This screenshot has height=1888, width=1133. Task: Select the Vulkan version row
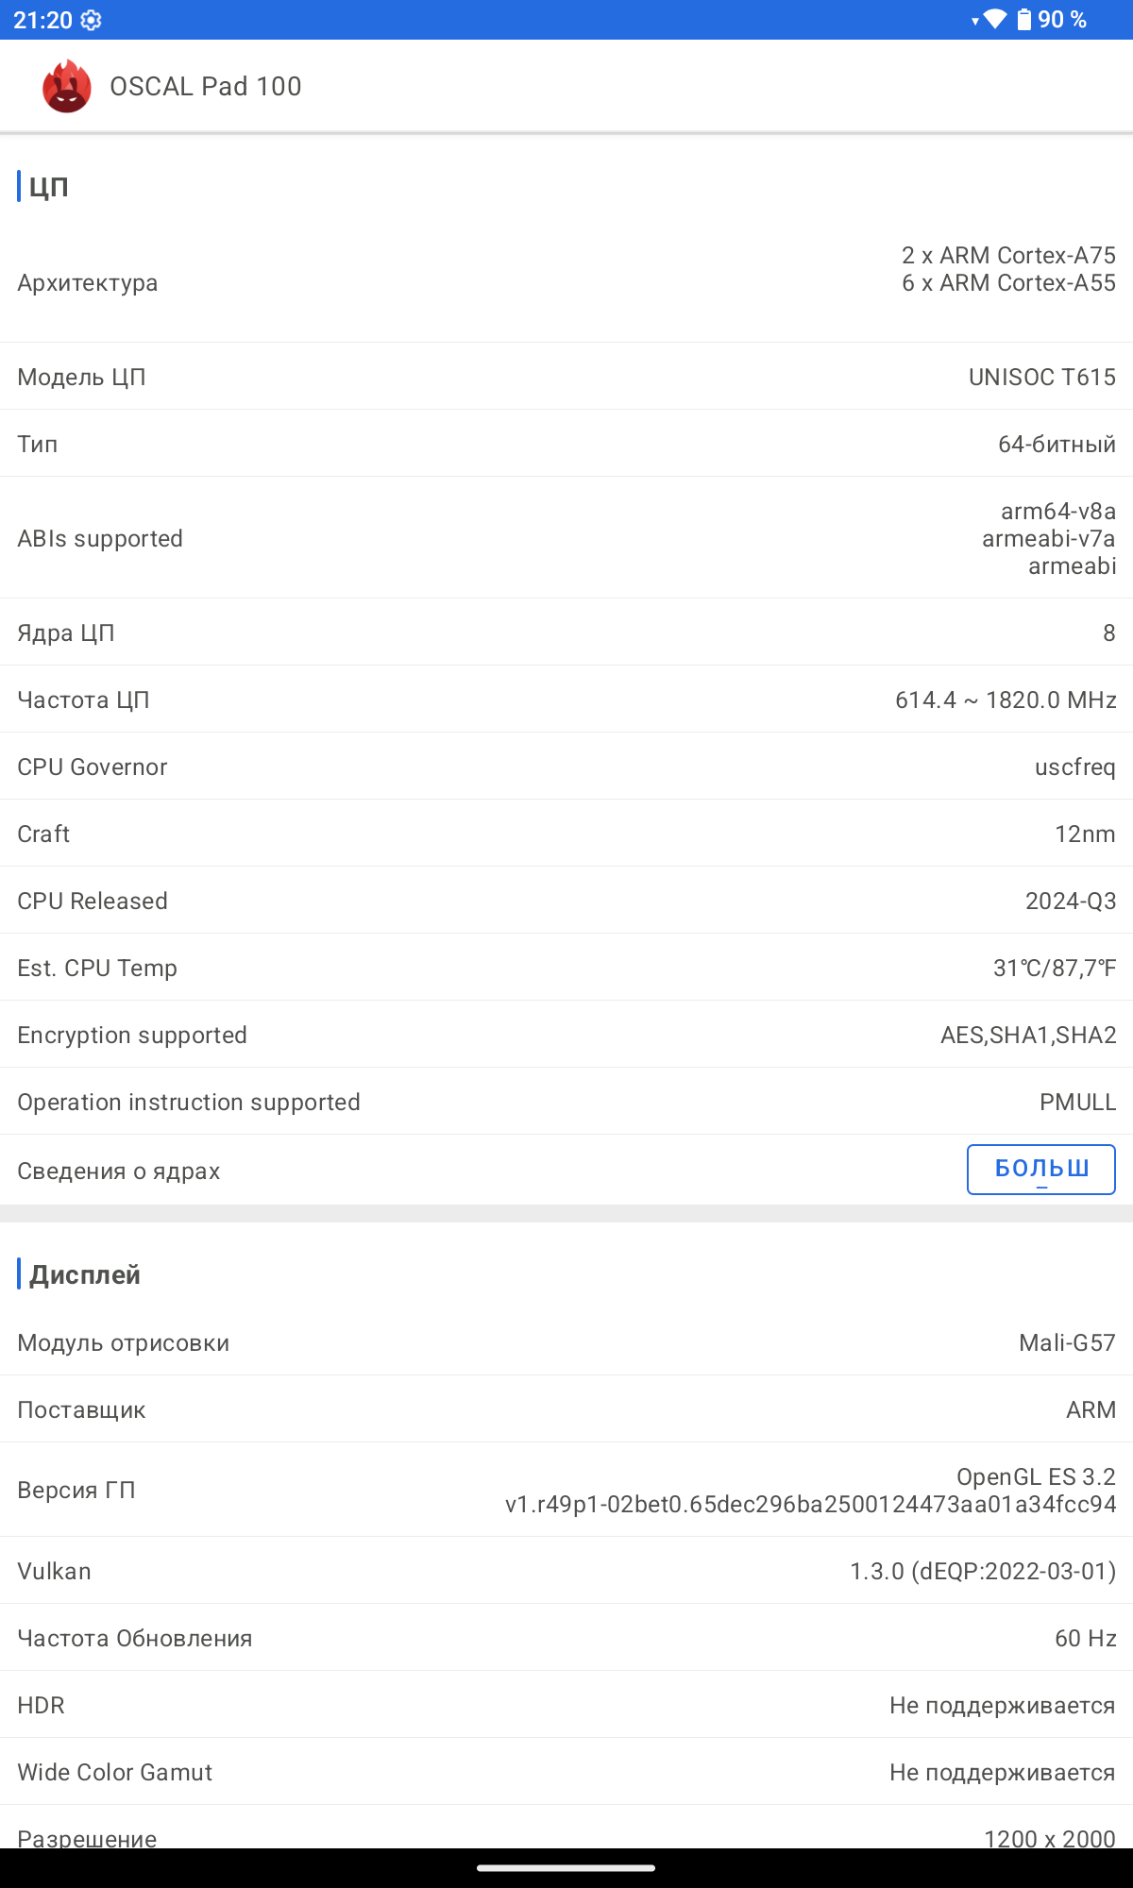(566, 1571)
